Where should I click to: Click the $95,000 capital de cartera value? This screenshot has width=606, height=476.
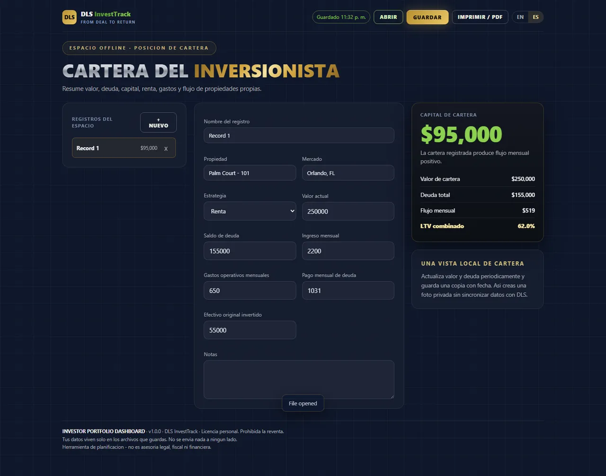(x=461, y=135)
